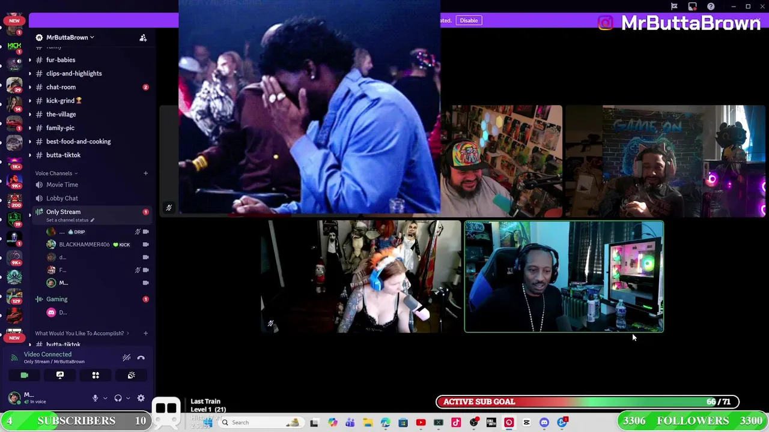Open File Explorer from the taskbar

coord(368,422)
